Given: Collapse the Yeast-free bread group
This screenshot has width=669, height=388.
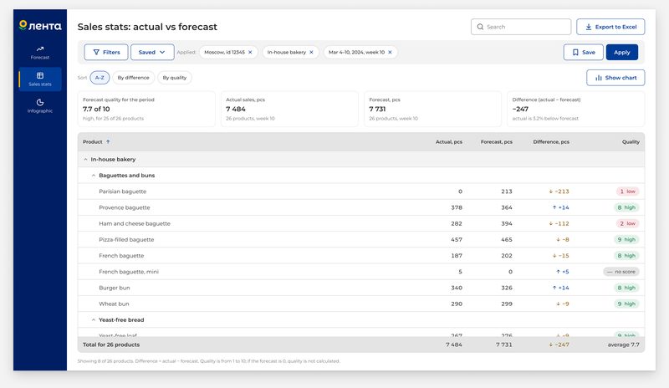Looking at the screenshot, I should [x=94, y=319].
